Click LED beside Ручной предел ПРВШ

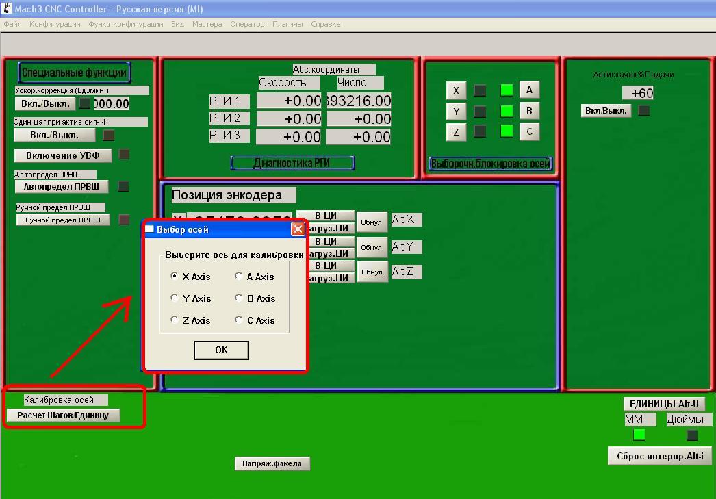(124, 220)
